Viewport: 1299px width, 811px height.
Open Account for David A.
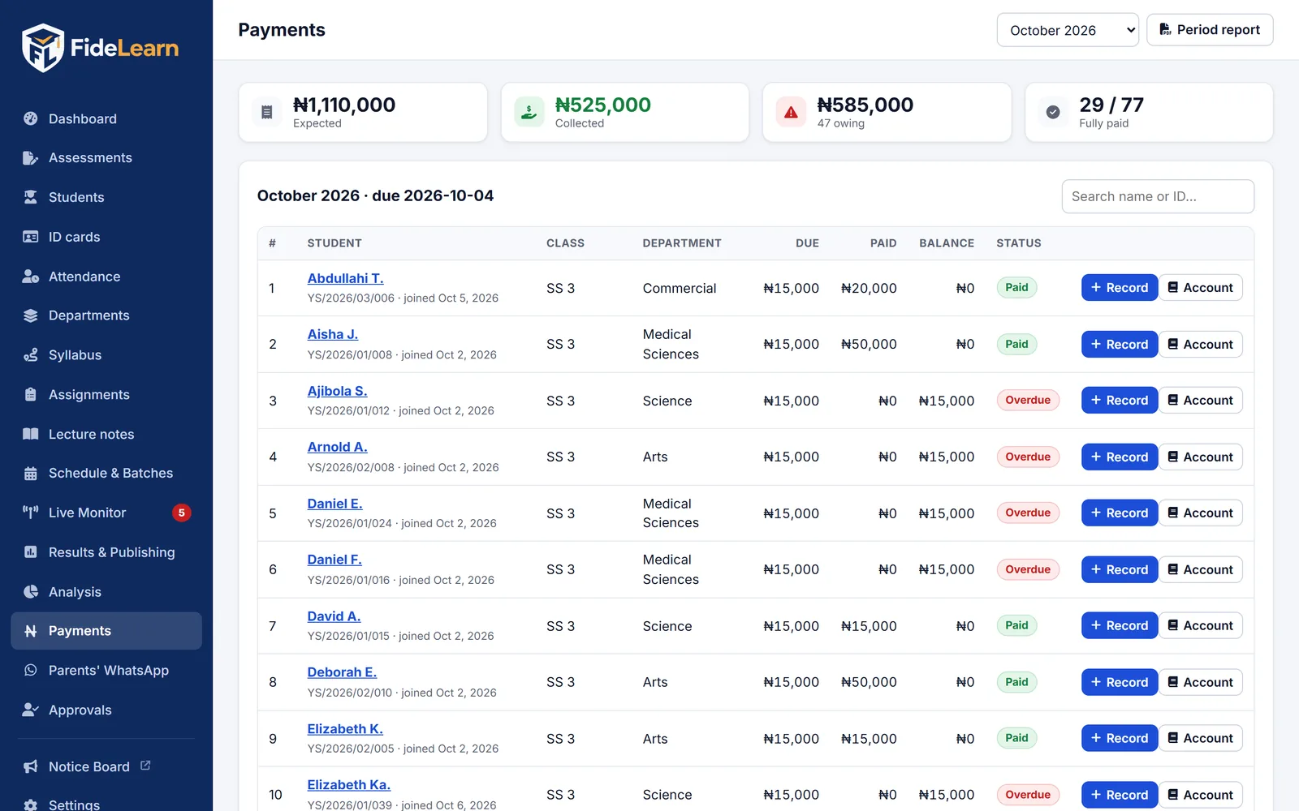1201,626
